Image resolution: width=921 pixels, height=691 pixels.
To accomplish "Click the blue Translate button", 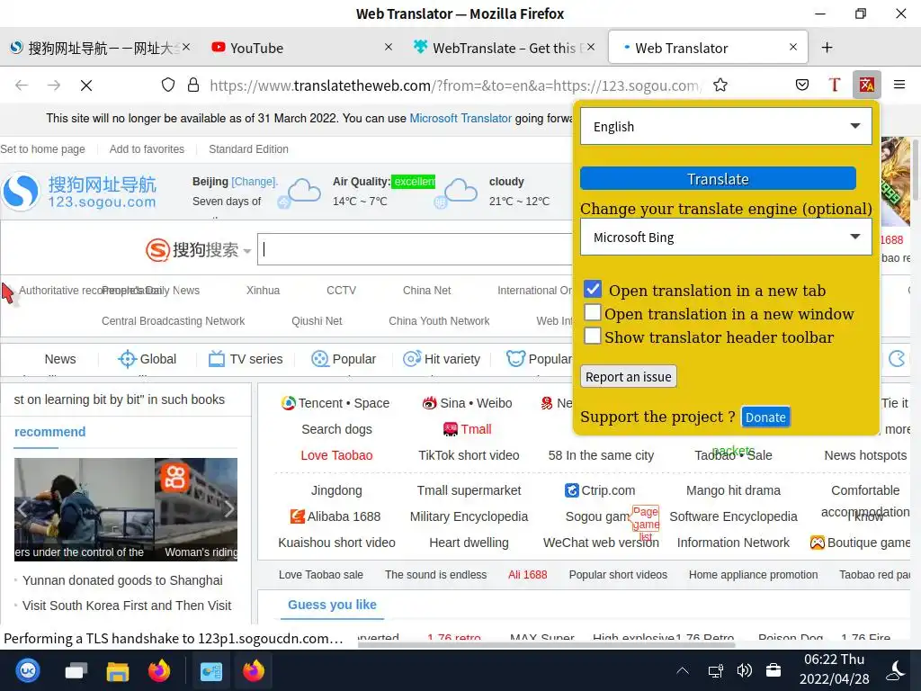I will pyautogui.click(x=718, y=179).
